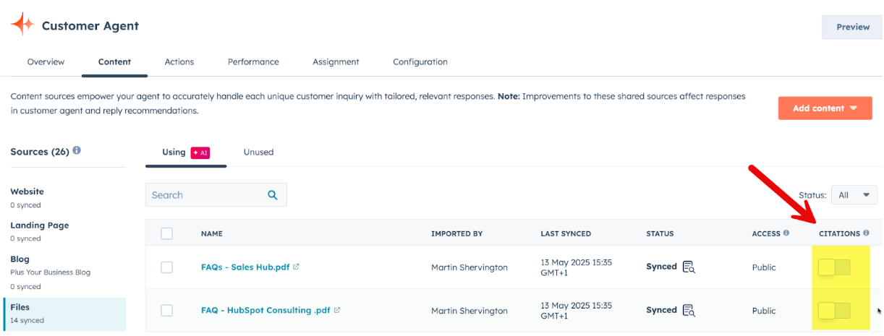Open the Assignment tab
The height and width of the screenshot is (336, 884).
336,62
